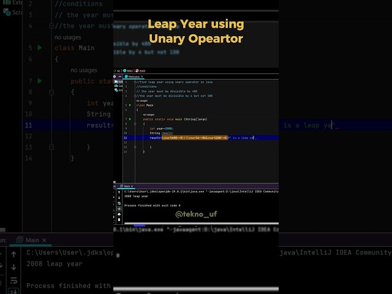Toggle line 4 fold marker in the enlarged background editor
The height and width of the screenshot is (294, 392).
click(x=51, y=26)
